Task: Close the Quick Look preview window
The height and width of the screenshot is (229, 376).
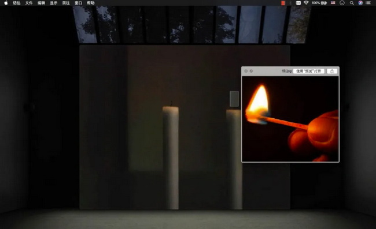Action: [246, 71]
